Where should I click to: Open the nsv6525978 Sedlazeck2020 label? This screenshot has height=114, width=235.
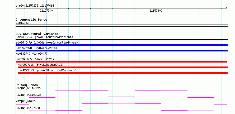pyautogui.click(x=36, y=48)
